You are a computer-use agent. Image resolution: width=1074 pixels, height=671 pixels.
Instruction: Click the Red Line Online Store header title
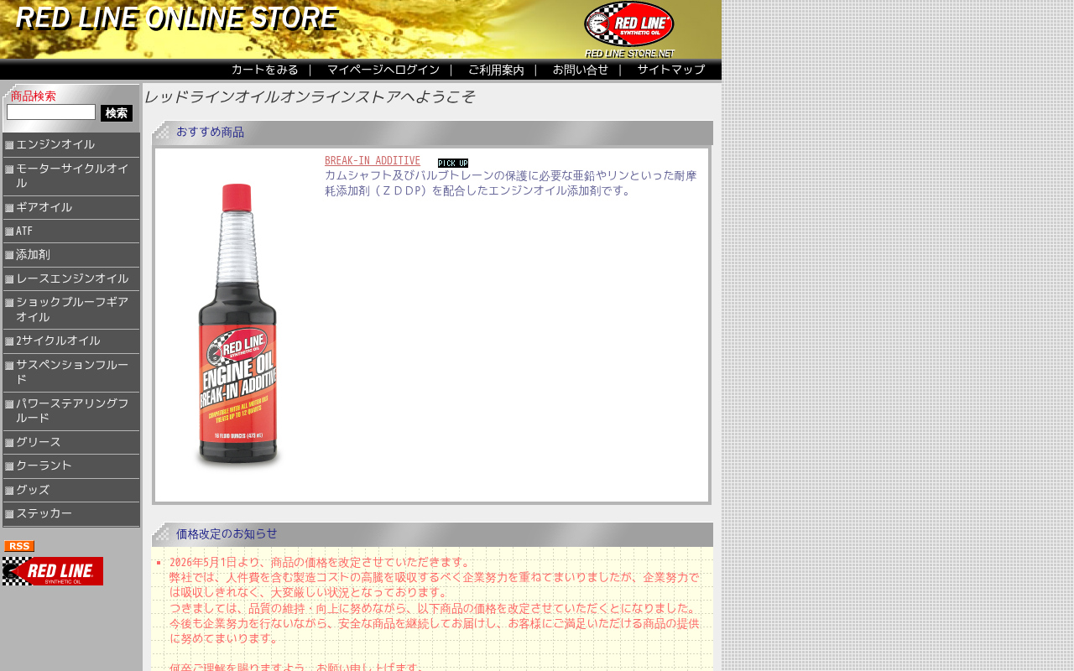click(x=177, y=18)
